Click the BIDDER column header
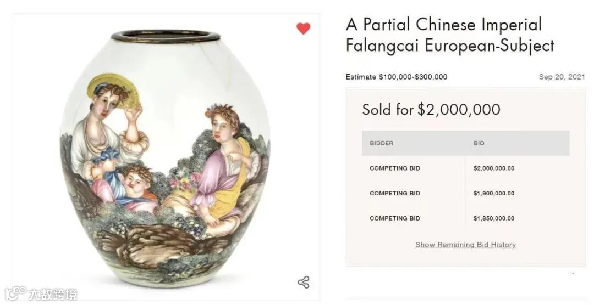Viewport: 594px width, 305px height. 381,143
